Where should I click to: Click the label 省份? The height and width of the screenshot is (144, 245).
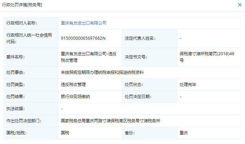(x=129, y=133)
